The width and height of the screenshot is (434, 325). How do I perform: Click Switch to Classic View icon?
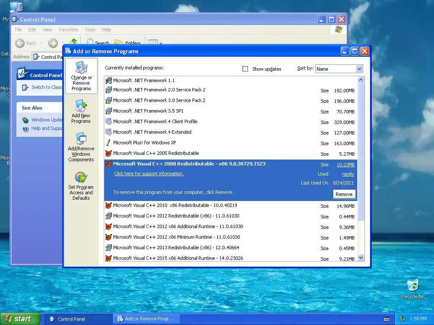pos(25,87)
